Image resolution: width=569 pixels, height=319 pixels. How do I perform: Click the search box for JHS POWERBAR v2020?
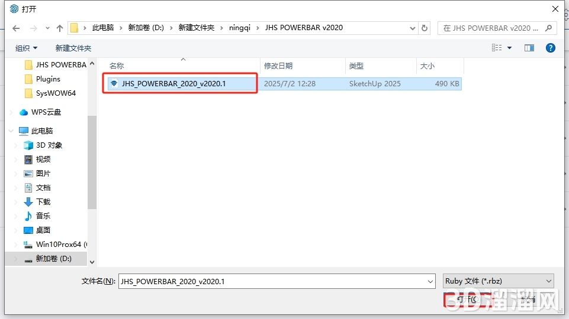coord(491,28)
